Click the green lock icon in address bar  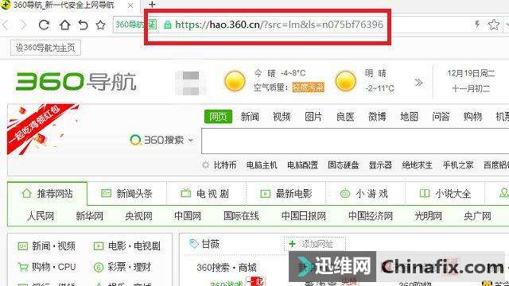tap(167, 25)
